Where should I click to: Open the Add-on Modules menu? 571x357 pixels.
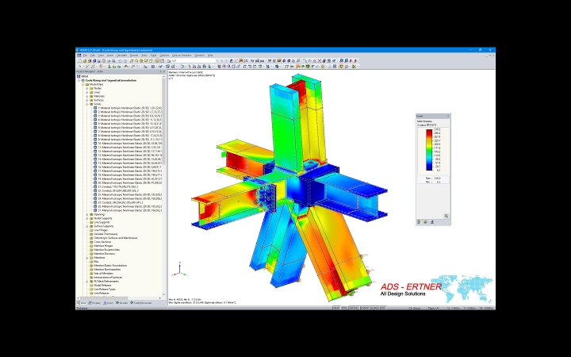click(x=182, y=56)
